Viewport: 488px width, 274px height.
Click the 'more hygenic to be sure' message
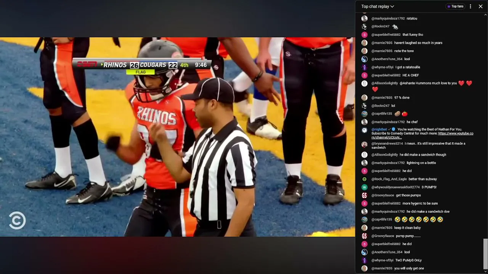click(420, 203)
